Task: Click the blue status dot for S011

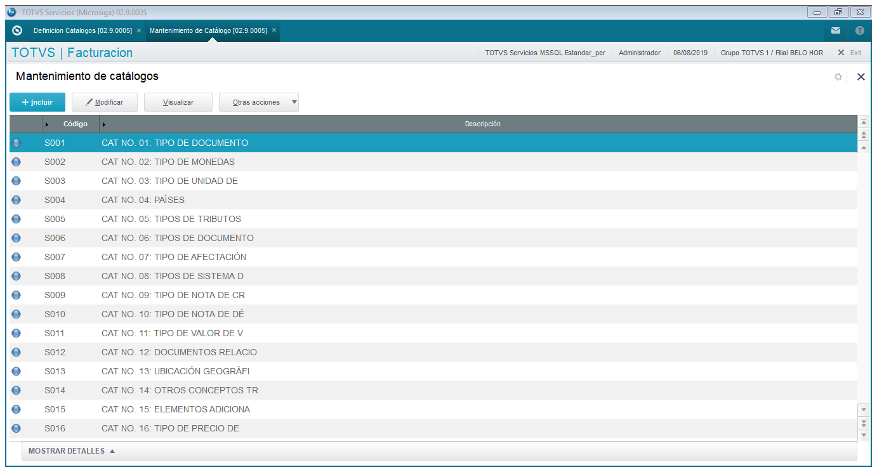Action: (x=16, y=333)
